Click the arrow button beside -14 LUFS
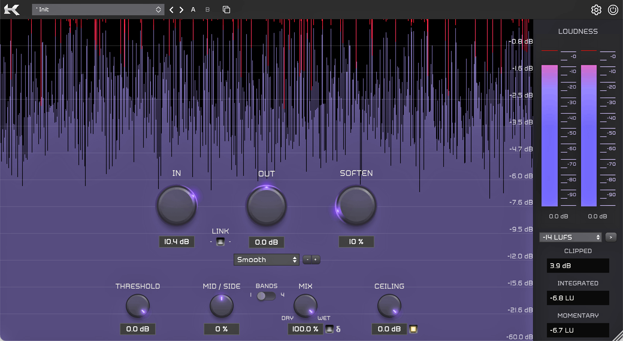623x341 pixels. coord(611,237)
